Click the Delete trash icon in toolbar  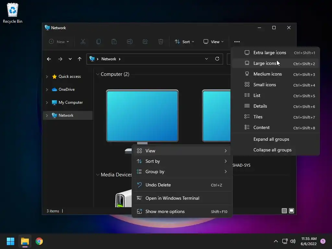click(161, 41)
